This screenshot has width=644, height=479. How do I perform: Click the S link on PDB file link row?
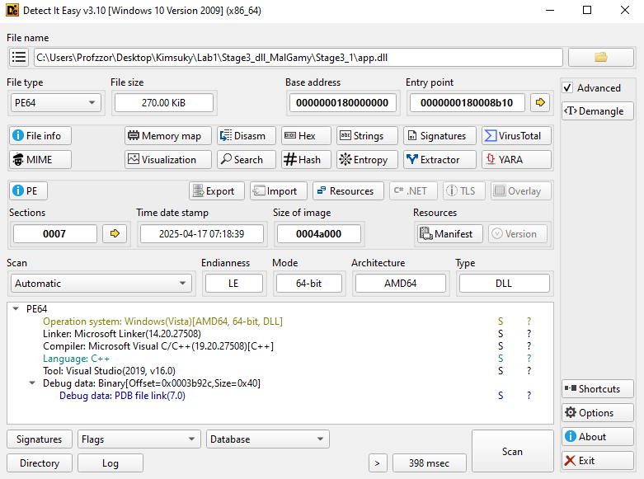501,395
